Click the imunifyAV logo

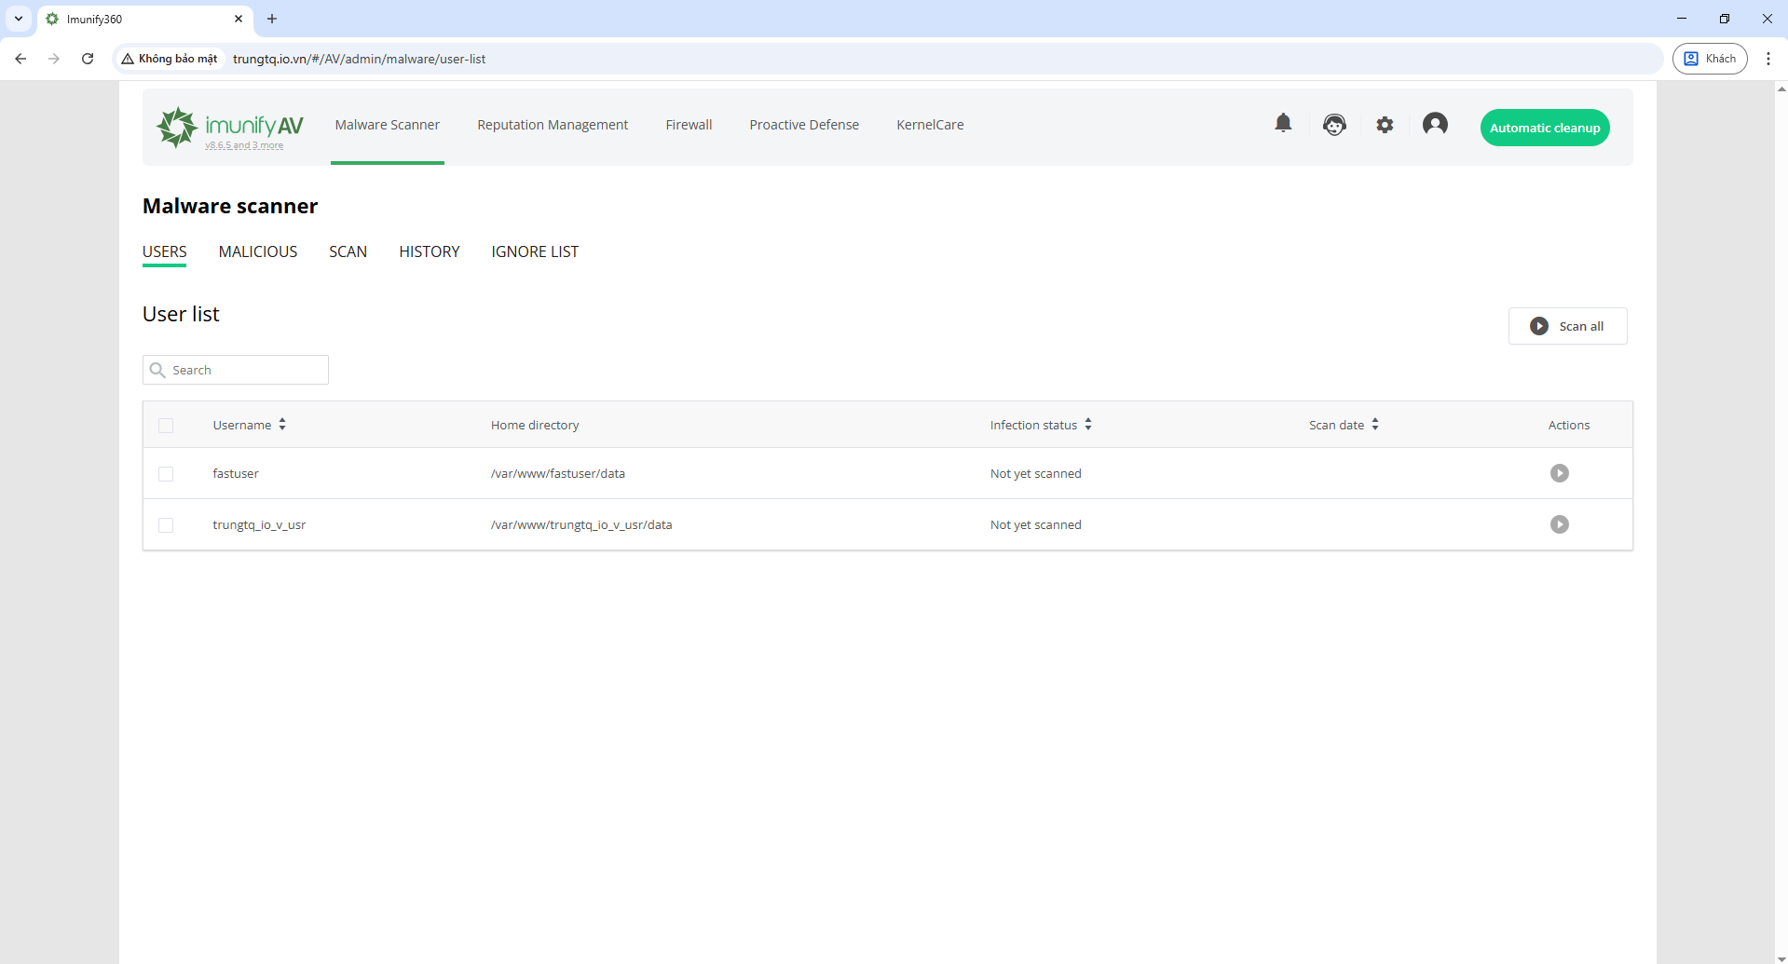(228, 127)
